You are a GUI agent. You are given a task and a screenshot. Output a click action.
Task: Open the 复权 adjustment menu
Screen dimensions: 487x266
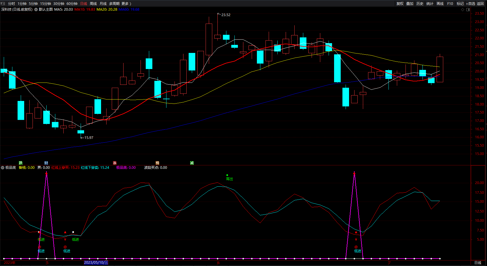point(400,4)
